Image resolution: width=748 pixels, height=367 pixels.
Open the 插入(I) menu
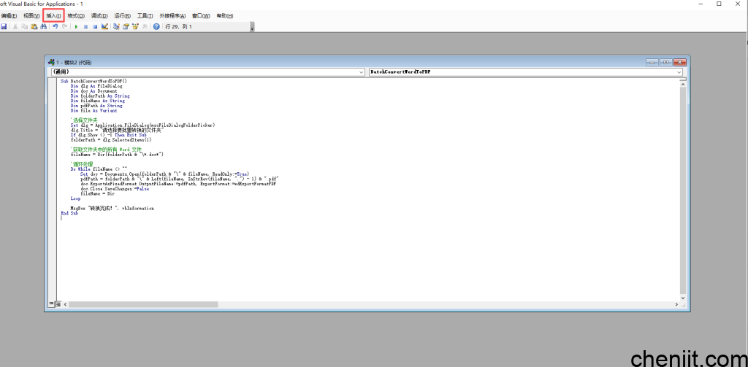pos(54,15)
